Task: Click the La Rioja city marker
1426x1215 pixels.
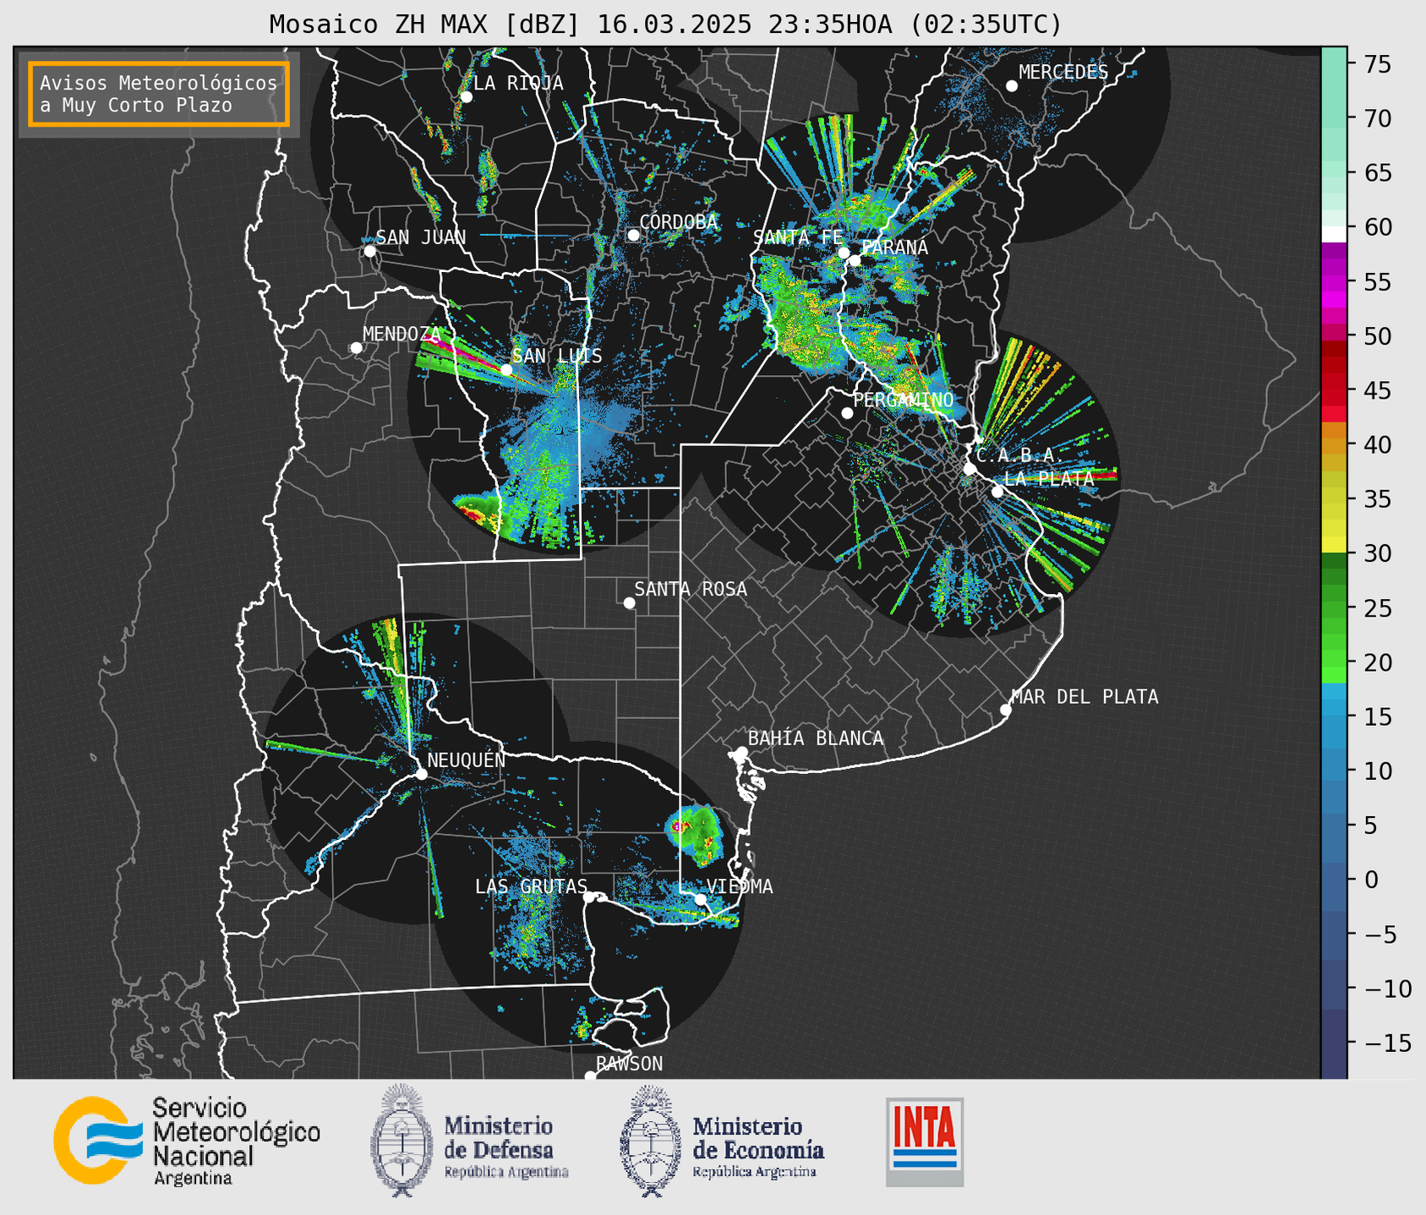Action: click(466, 97)
